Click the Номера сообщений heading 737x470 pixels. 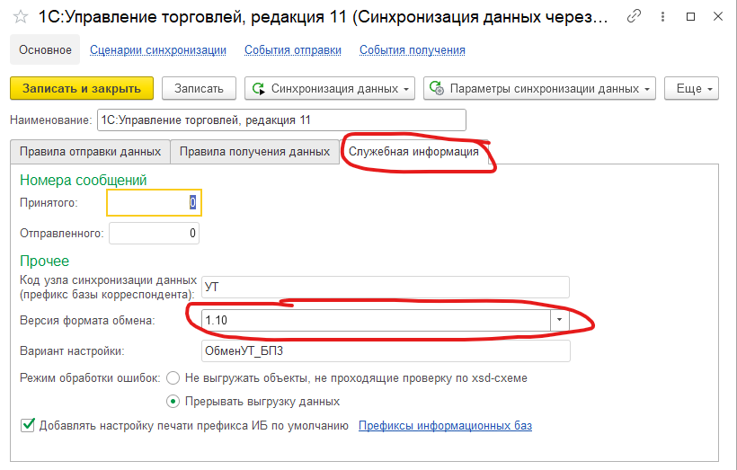[84, 180]
